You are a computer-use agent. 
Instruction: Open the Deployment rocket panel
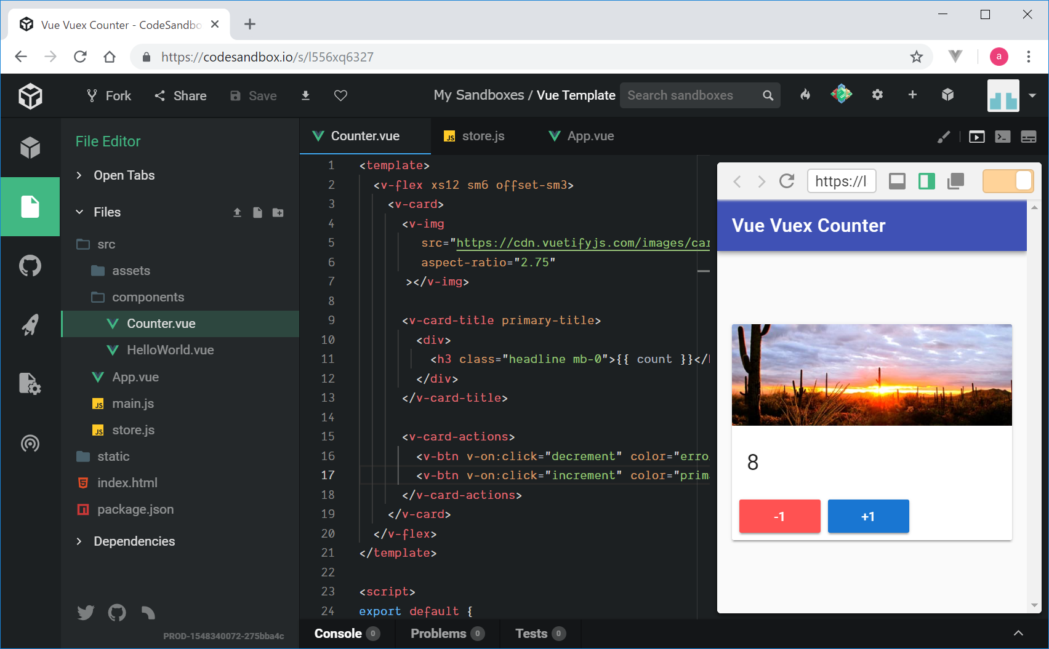coord(30,325)
